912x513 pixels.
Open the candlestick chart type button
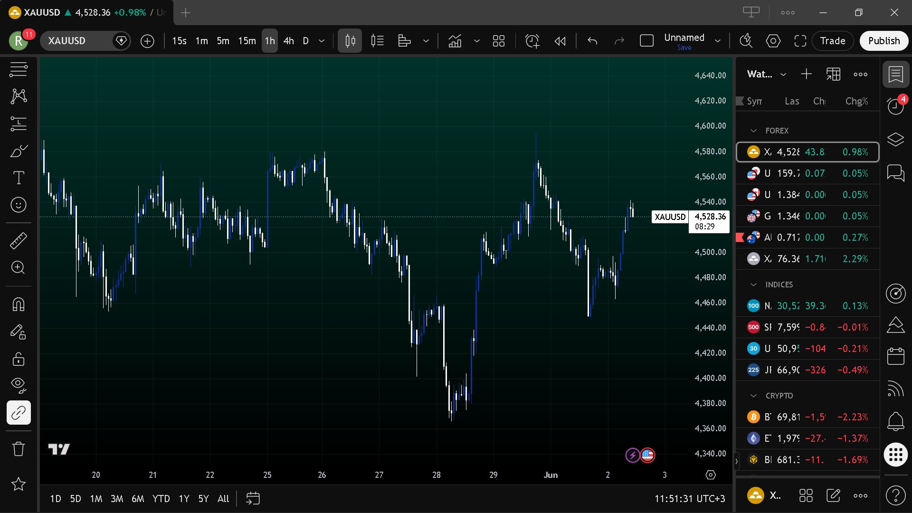point(350,41)
